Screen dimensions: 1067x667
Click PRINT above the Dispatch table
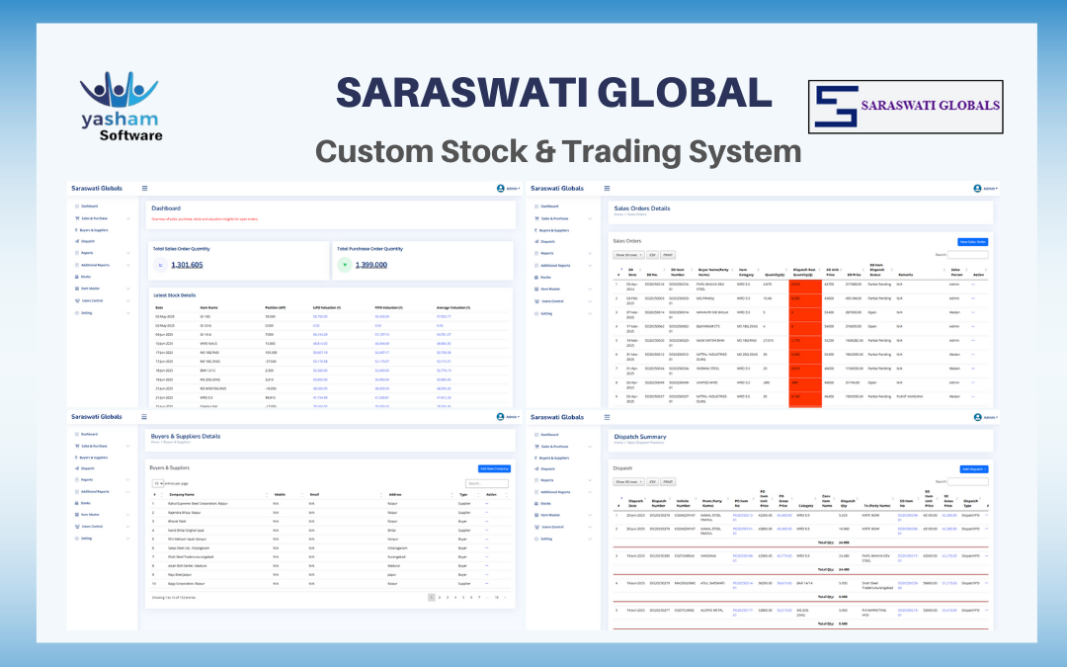(x=668, y=481)
